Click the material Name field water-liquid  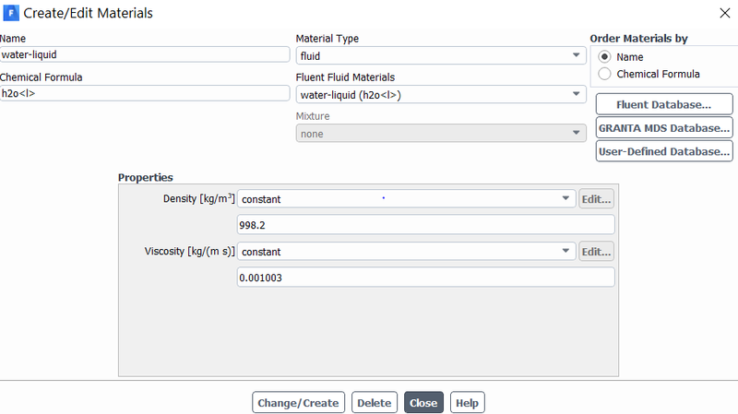pos(145,54)
